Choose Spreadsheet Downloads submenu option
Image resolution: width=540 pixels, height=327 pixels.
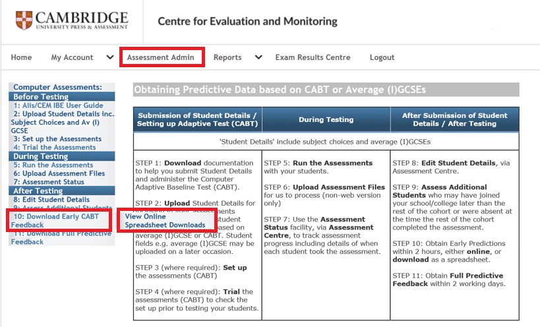coord(165,225)
